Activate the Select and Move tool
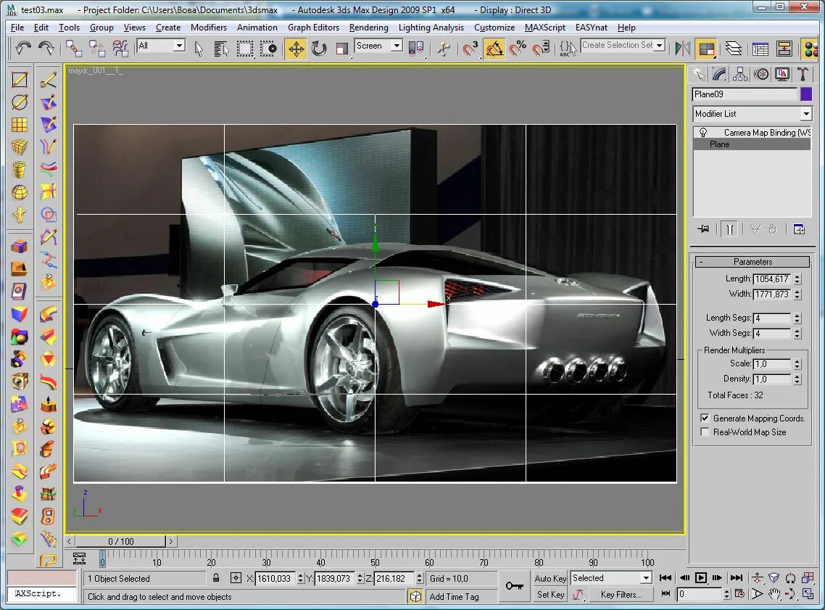The width and height of the screenshot is (825, 610). tap(297, 49)
